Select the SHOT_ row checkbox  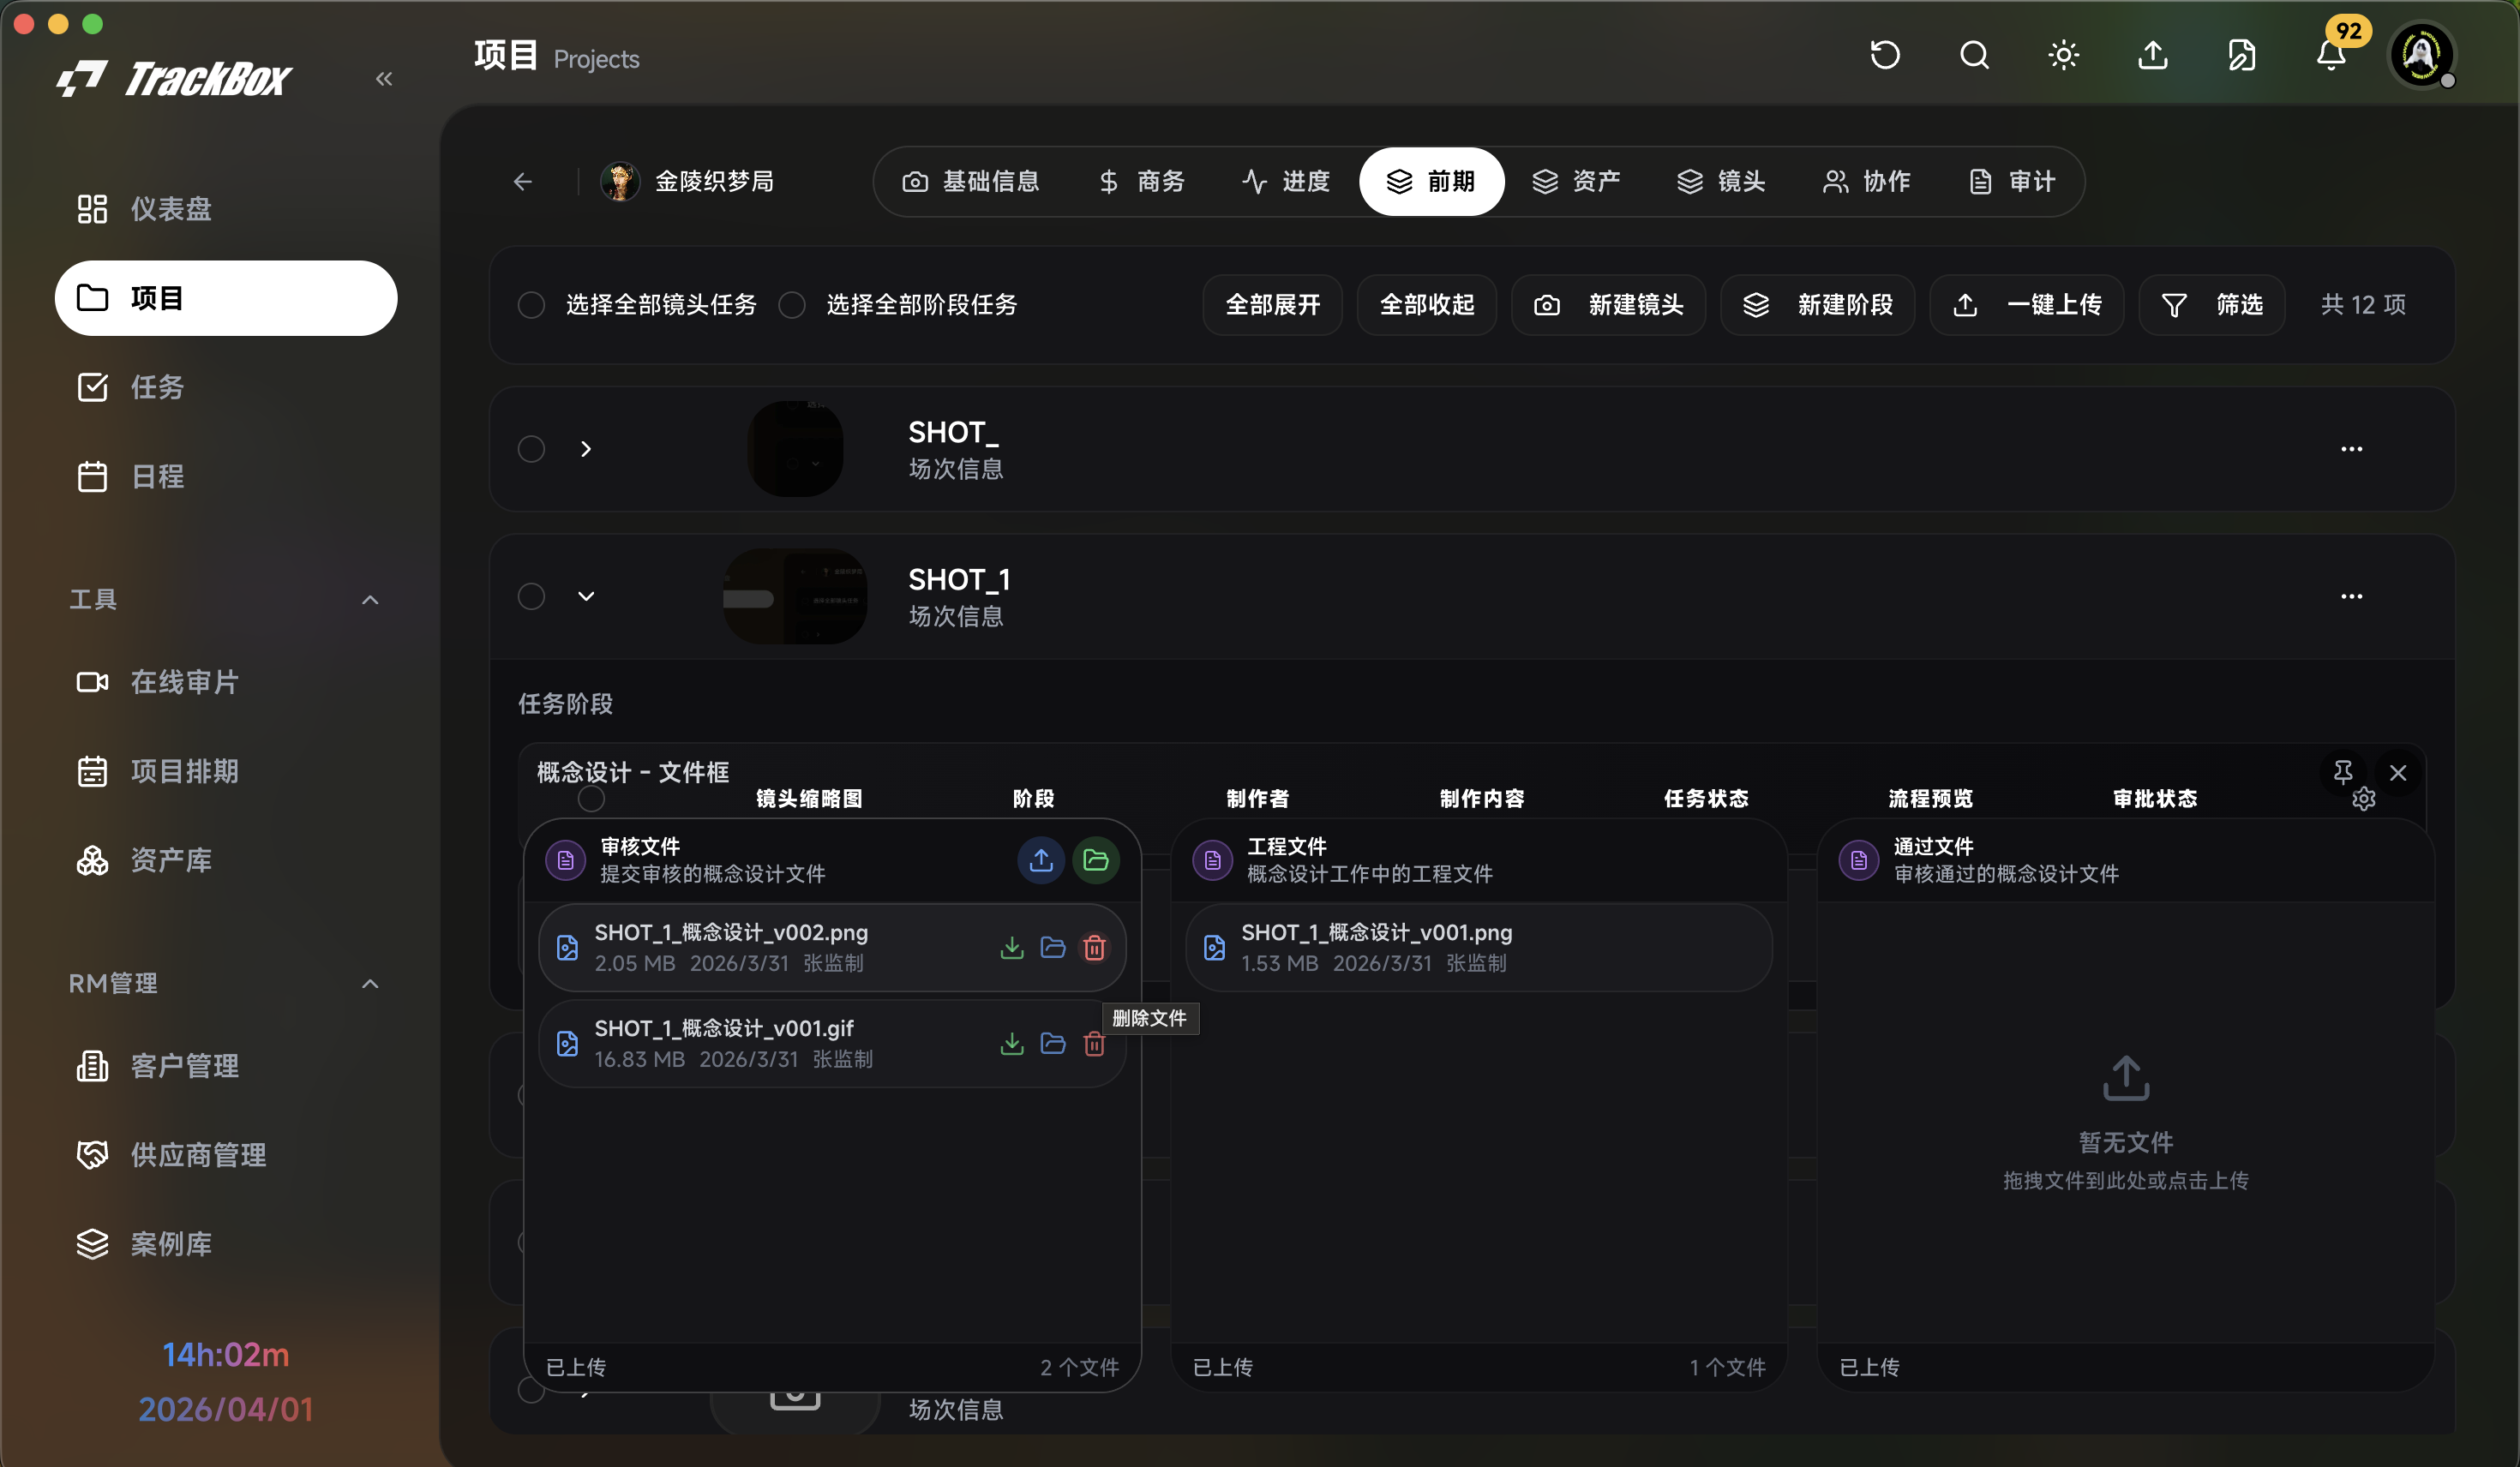[x=532, y=449]
